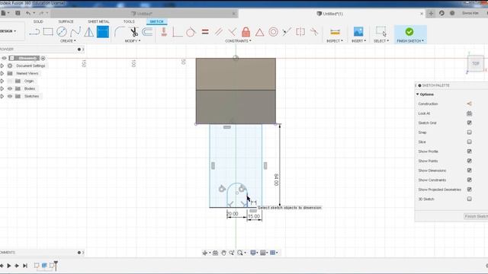Click the Look At icon in navigation bar
This screenshot has height=274, width=488.
[x=215, y=253]
